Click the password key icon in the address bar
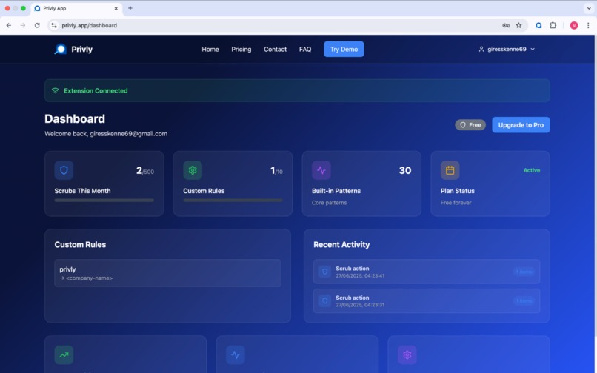The image size is (597, 373). click(506, 25)
